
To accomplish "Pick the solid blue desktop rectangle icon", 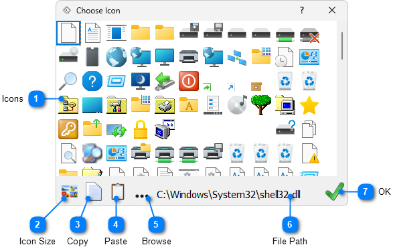I will coord(92,104).
